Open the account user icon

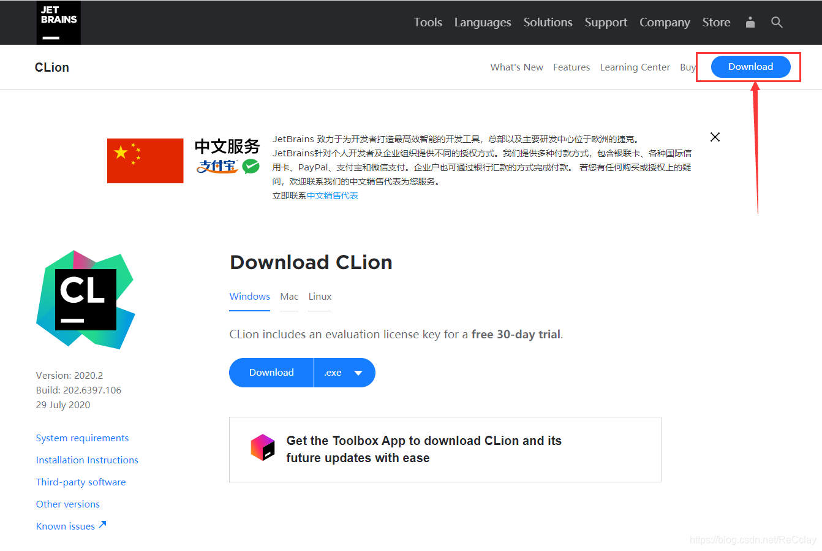750,23
